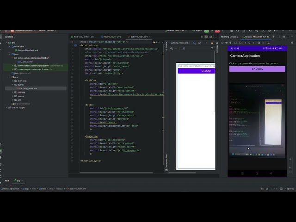Expand Gradle Scripts in project tree
The image size is (296, 222).
tap(6, 108)
